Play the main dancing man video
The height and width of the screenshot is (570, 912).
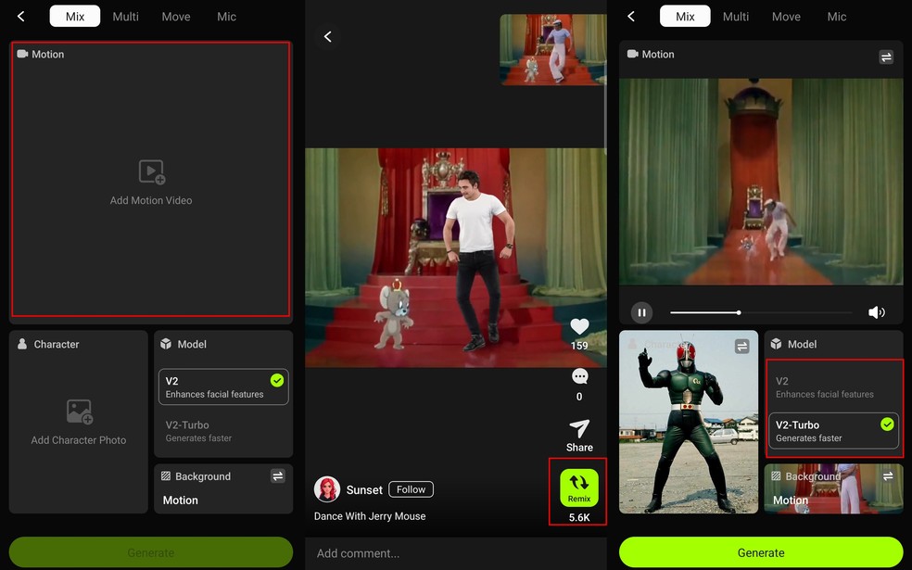pyautogui.click(x=455, y=257)
